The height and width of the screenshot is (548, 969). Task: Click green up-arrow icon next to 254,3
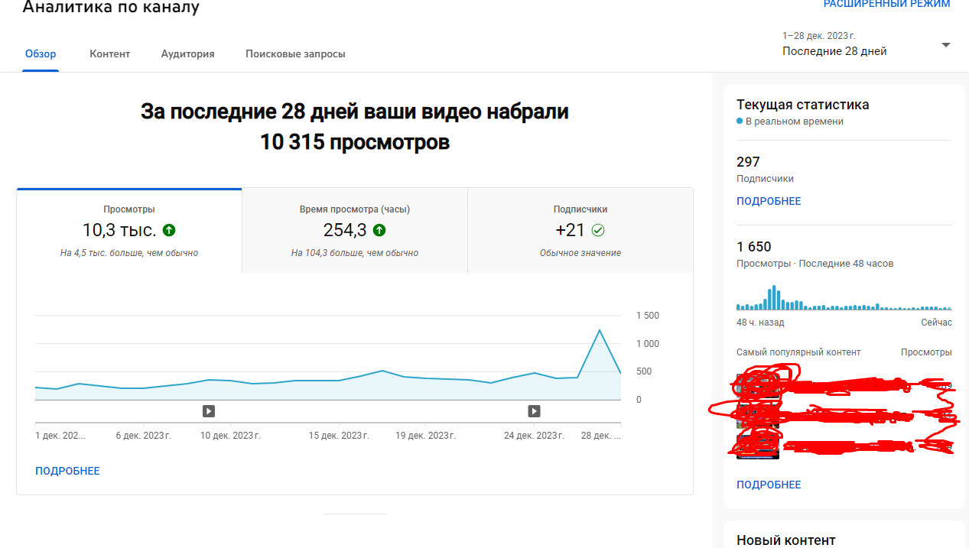[379, 230]
